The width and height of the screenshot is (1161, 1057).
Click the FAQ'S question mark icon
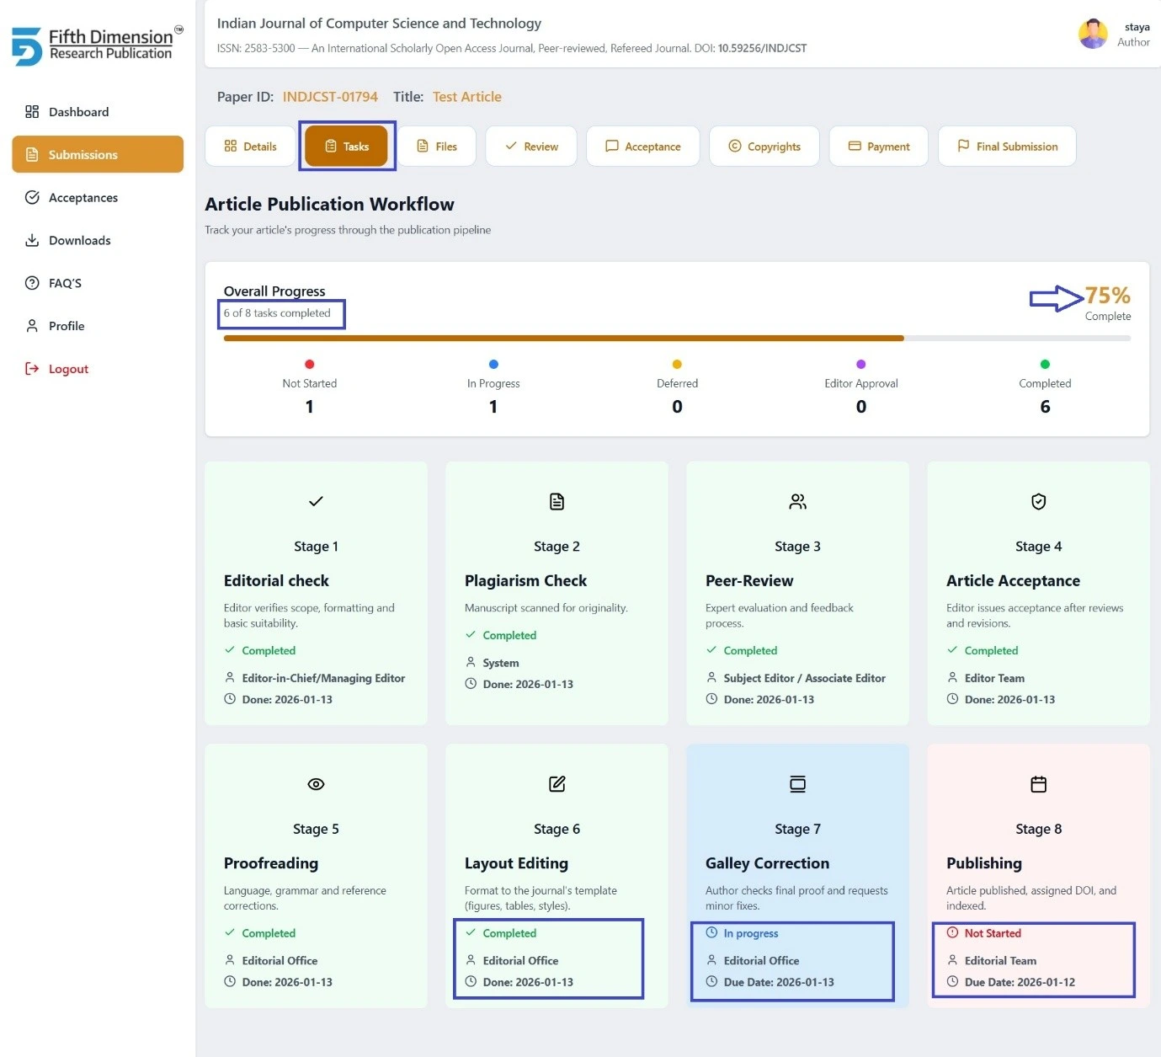32,283
